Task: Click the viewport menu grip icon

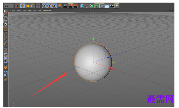Action: pos(10,11)
